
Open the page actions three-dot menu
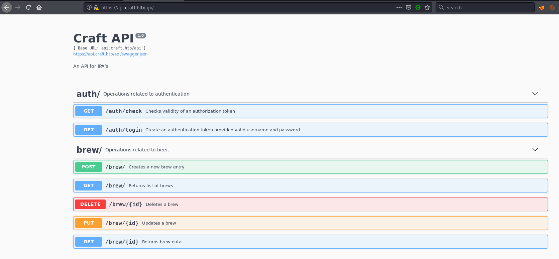(399, 7)
